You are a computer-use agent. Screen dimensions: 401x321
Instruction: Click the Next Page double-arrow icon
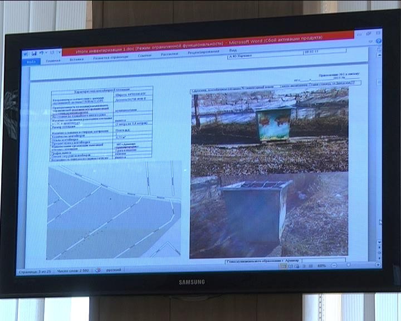click(x=379, y=258)
